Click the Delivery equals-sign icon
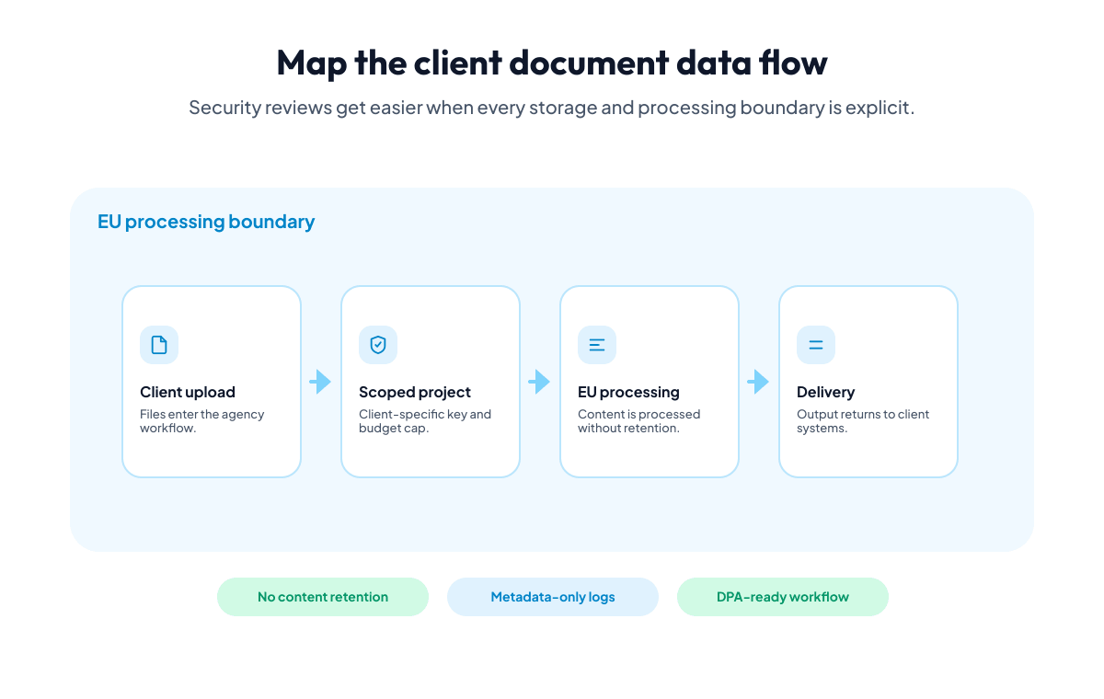The height and width of the screenshot is (699, 1104). pos(816,345)
